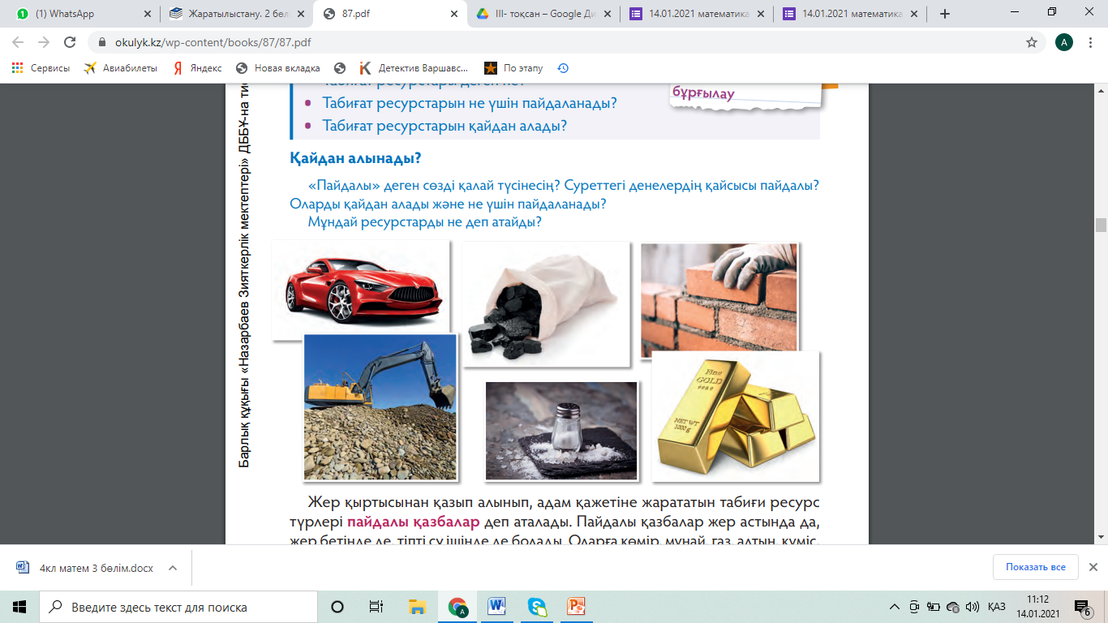Open the Яндекс bookmark
This screenshot has width=1108, height=623.
click(x=198, y=68)
